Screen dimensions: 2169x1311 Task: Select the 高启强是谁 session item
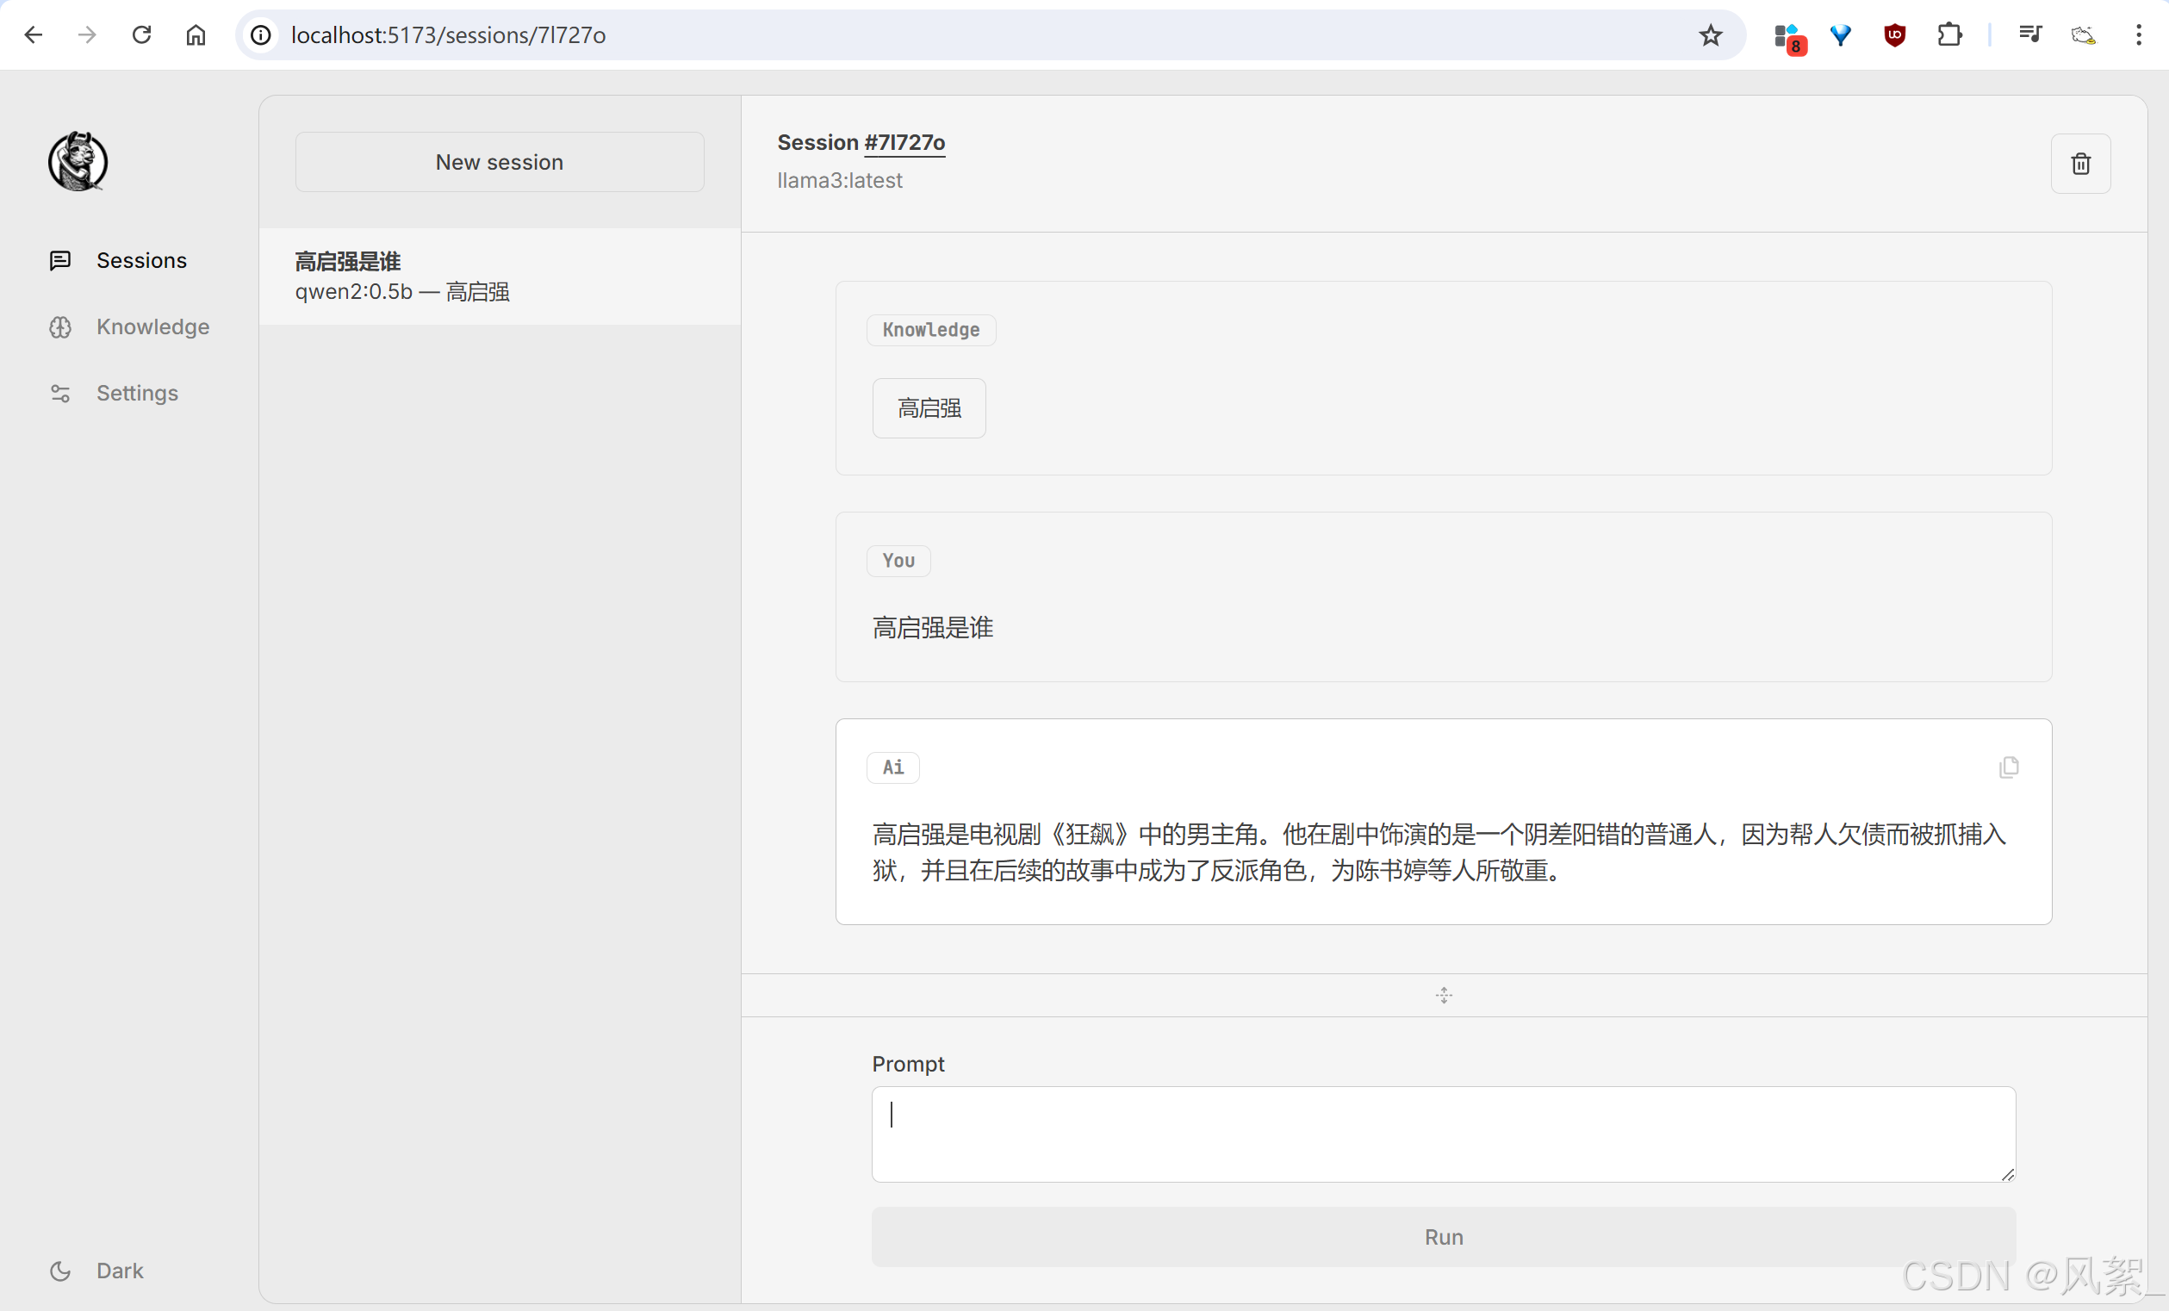[499, 274]
